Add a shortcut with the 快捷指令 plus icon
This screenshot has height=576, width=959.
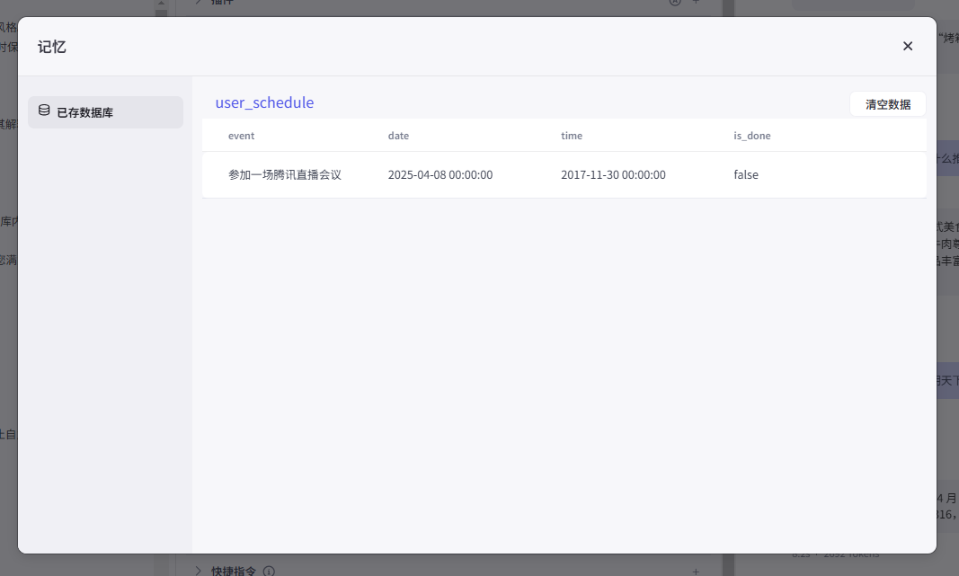point(695,571)
